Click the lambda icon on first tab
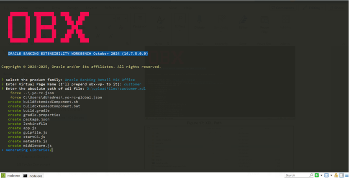 [3, 176]
